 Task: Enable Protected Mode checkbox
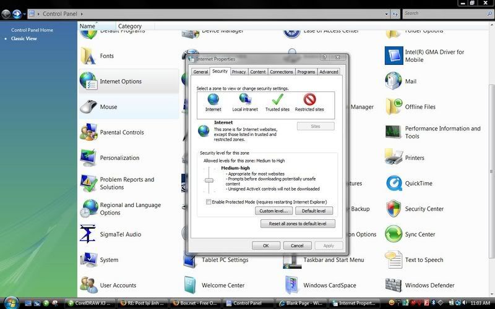(x=209, y=202)
